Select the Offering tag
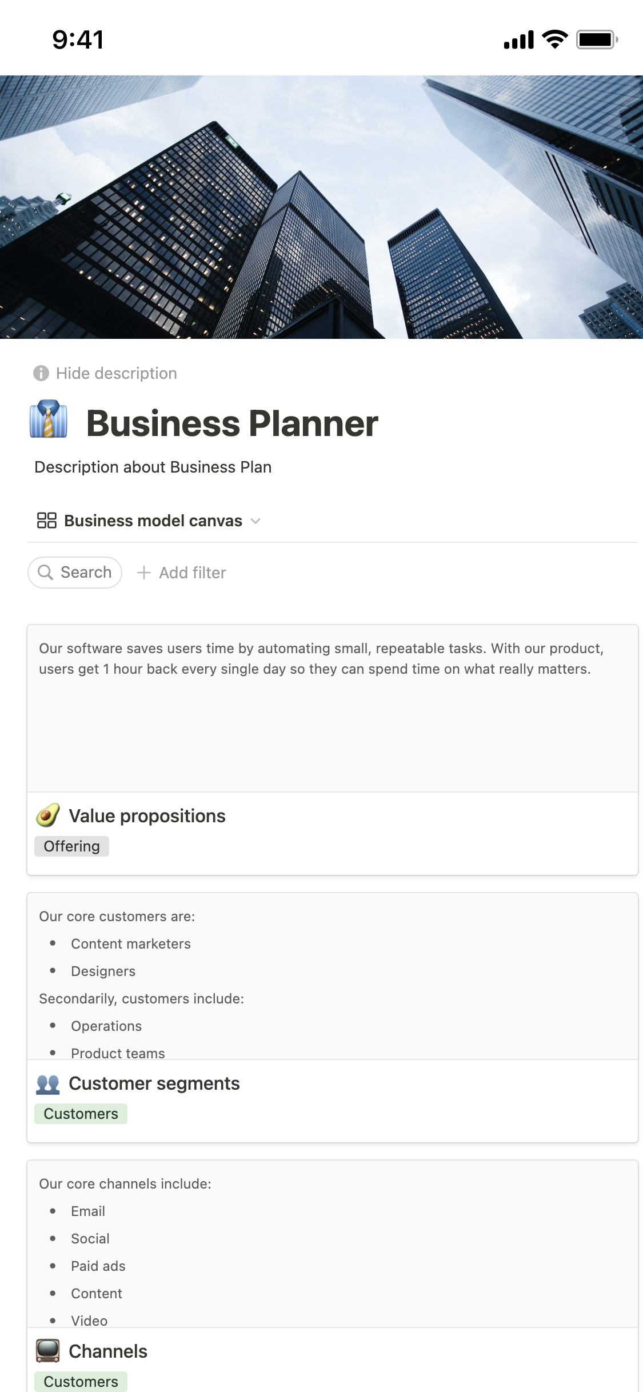The height and width of the screenshot is (1392, 643). tap(72, 846)
